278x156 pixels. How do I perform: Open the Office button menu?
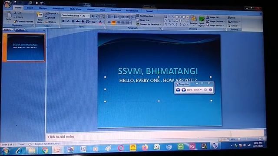7,4
